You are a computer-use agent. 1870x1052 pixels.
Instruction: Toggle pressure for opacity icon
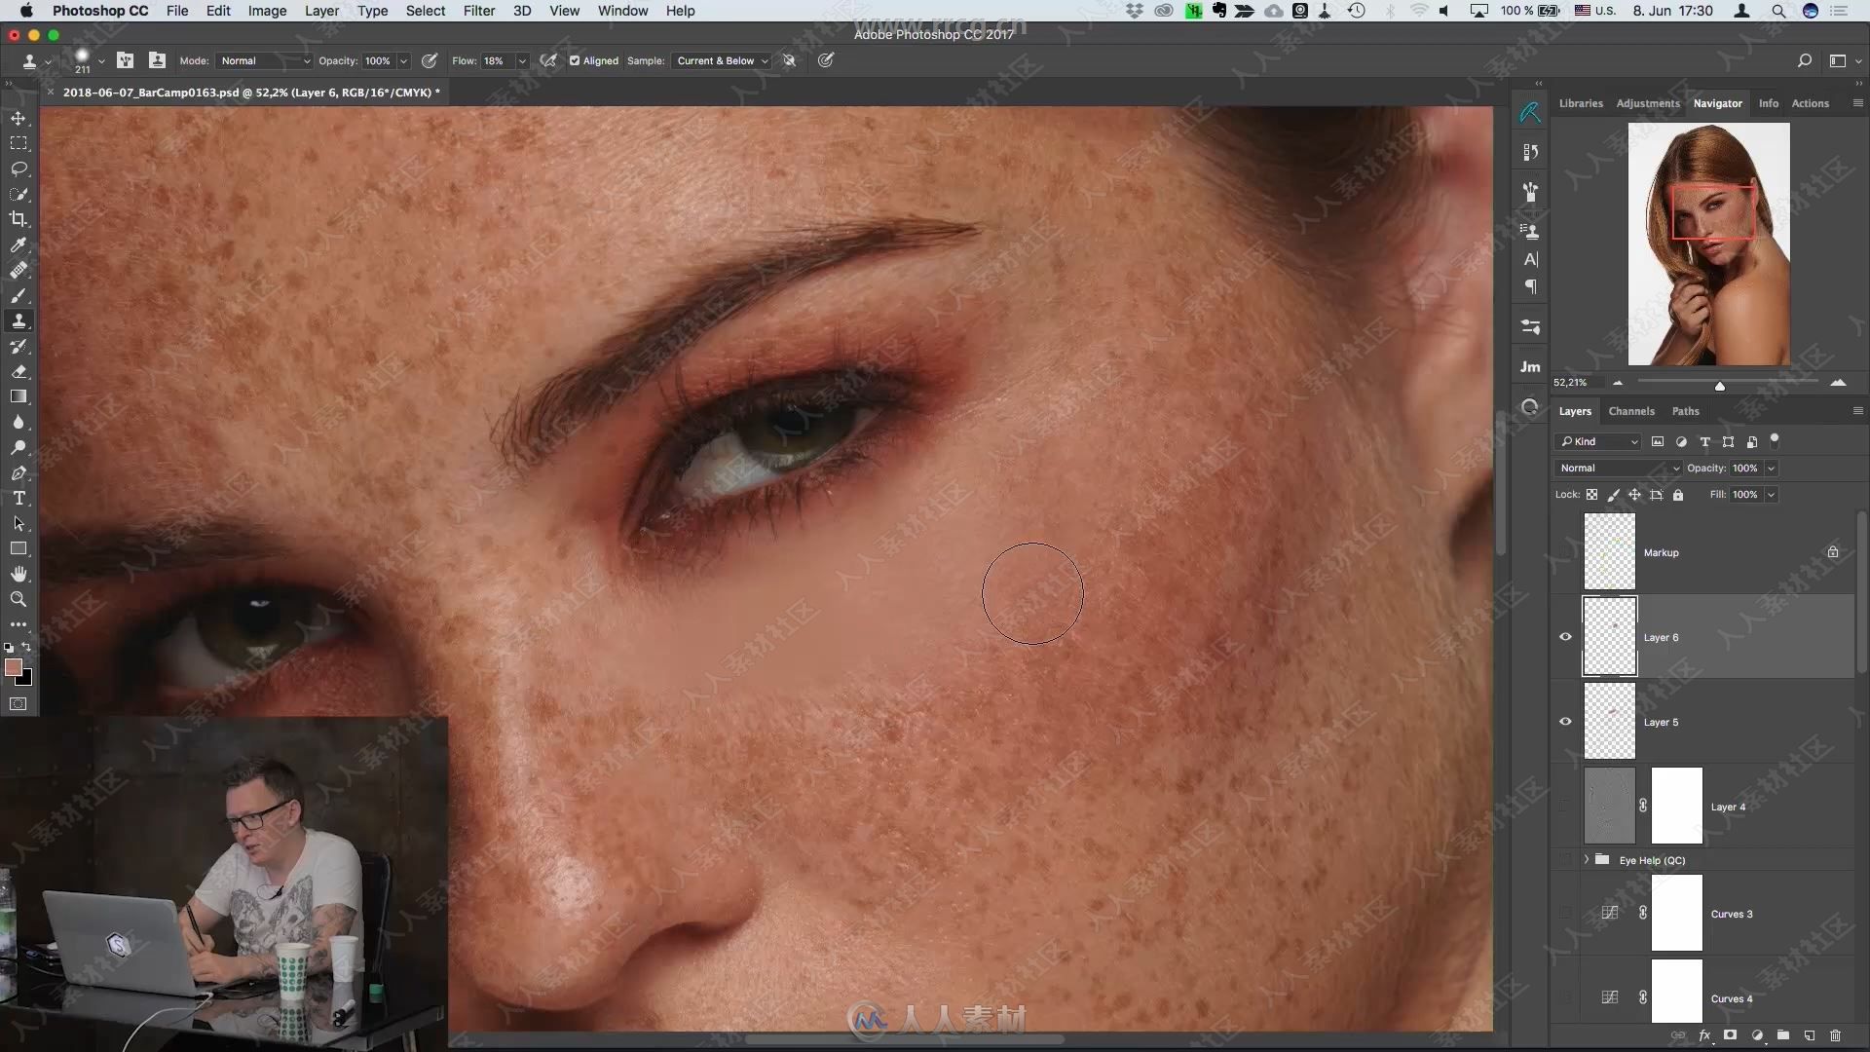(x=430, y=60)
